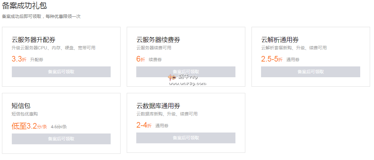Viewport: 374px width, 160px height.
Task: Click the 云服务器续费券 title
Action: [x=158, y=40]
